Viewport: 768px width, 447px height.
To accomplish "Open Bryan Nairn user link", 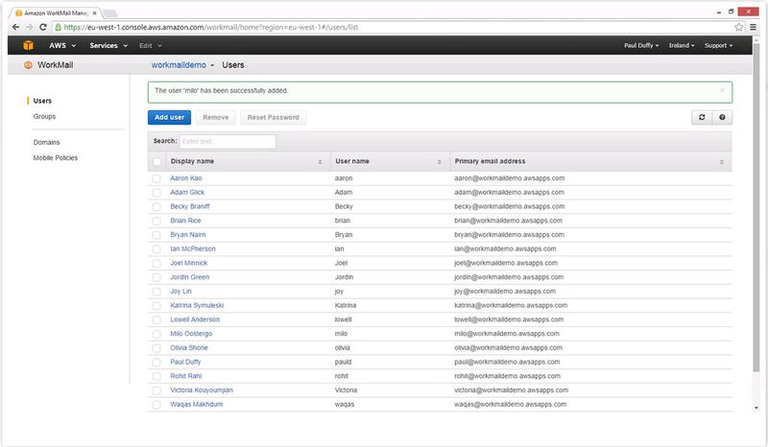I will pyautogui.click(x=188, y=235).
